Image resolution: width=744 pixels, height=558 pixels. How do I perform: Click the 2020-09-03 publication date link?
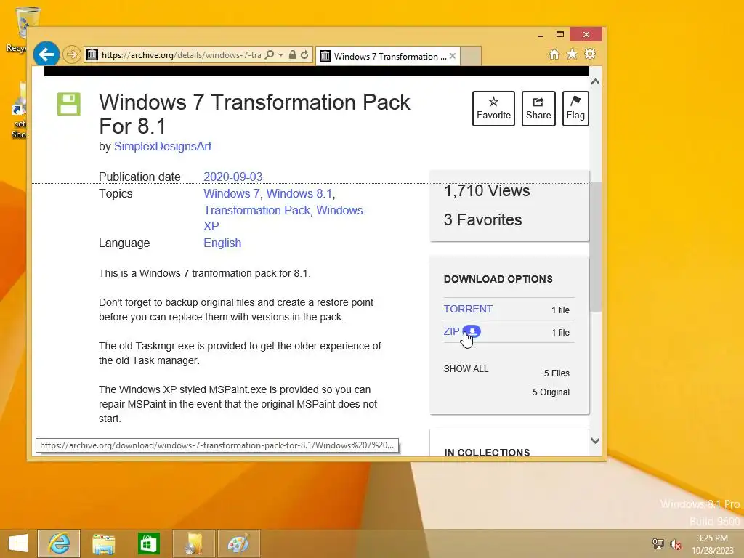[x=233, y=177]
